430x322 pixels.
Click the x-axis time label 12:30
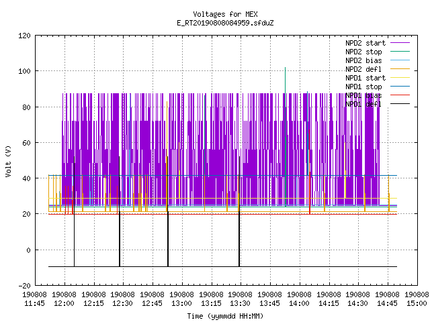click(122, 304)
